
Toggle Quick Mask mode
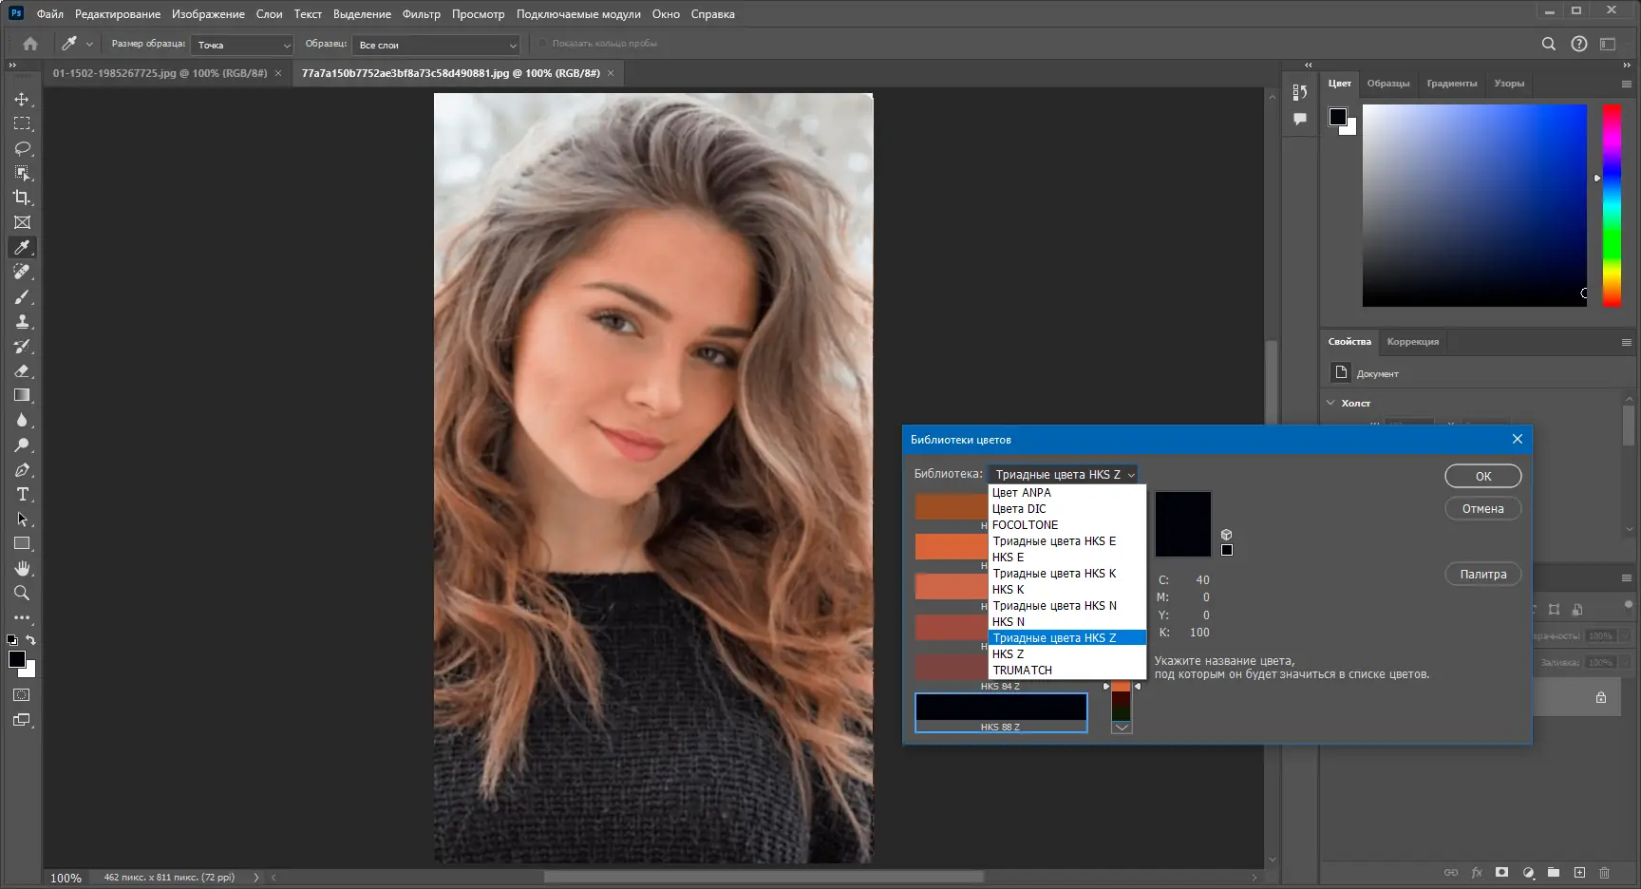(22, 695)
